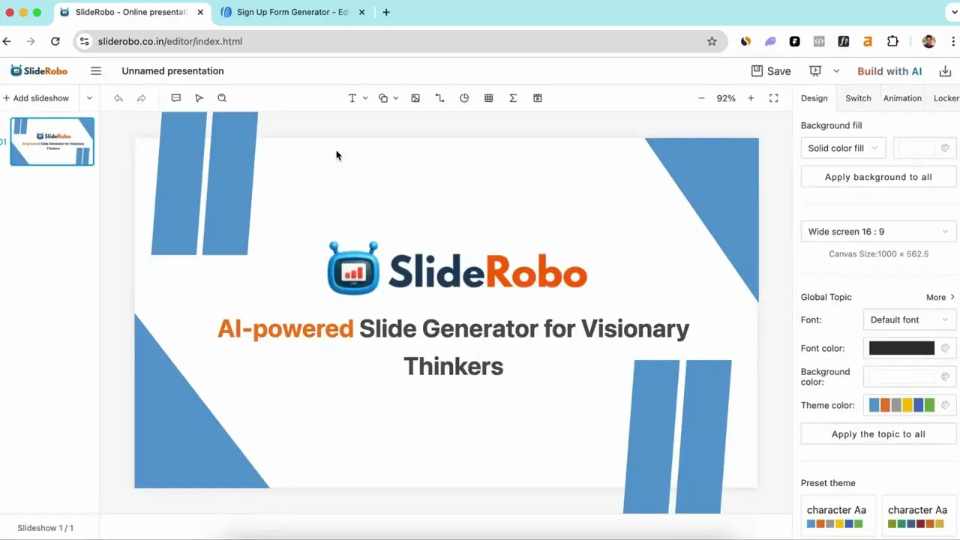This screenshot has width=960, height=540.
Task: Open the Solid color fill dropdown
Action: [843, 148]
